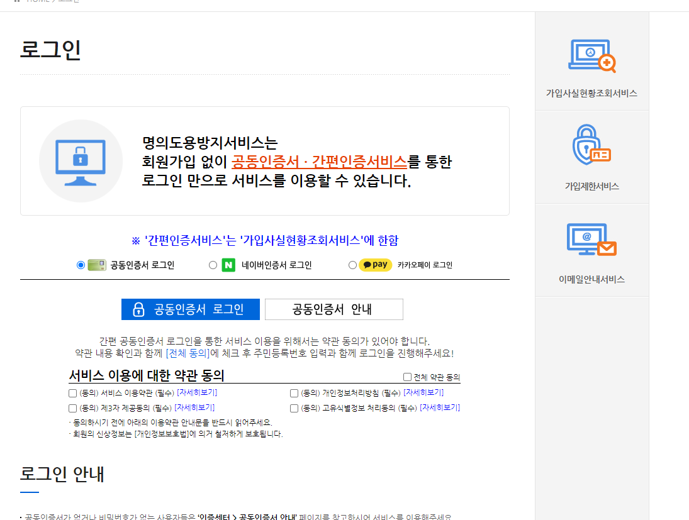Click the 로그인 page heading
Image resolution: width=689 pixels, height=520 pixels.
tap(50, 49)
